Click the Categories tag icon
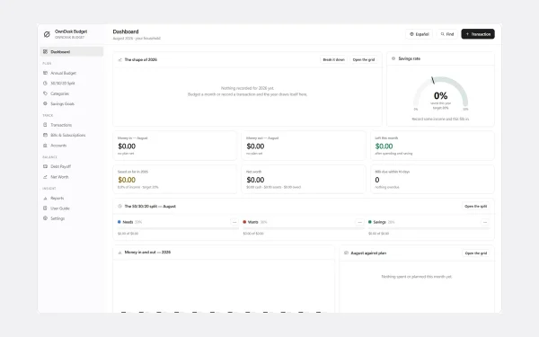This screenshot has width=539, height=337. tap(45, 93)
